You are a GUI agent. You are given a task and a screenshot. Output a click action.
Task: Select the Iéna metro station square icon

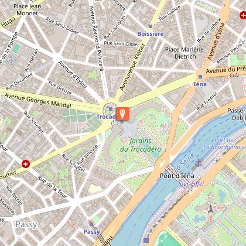(x=200, y=76)
